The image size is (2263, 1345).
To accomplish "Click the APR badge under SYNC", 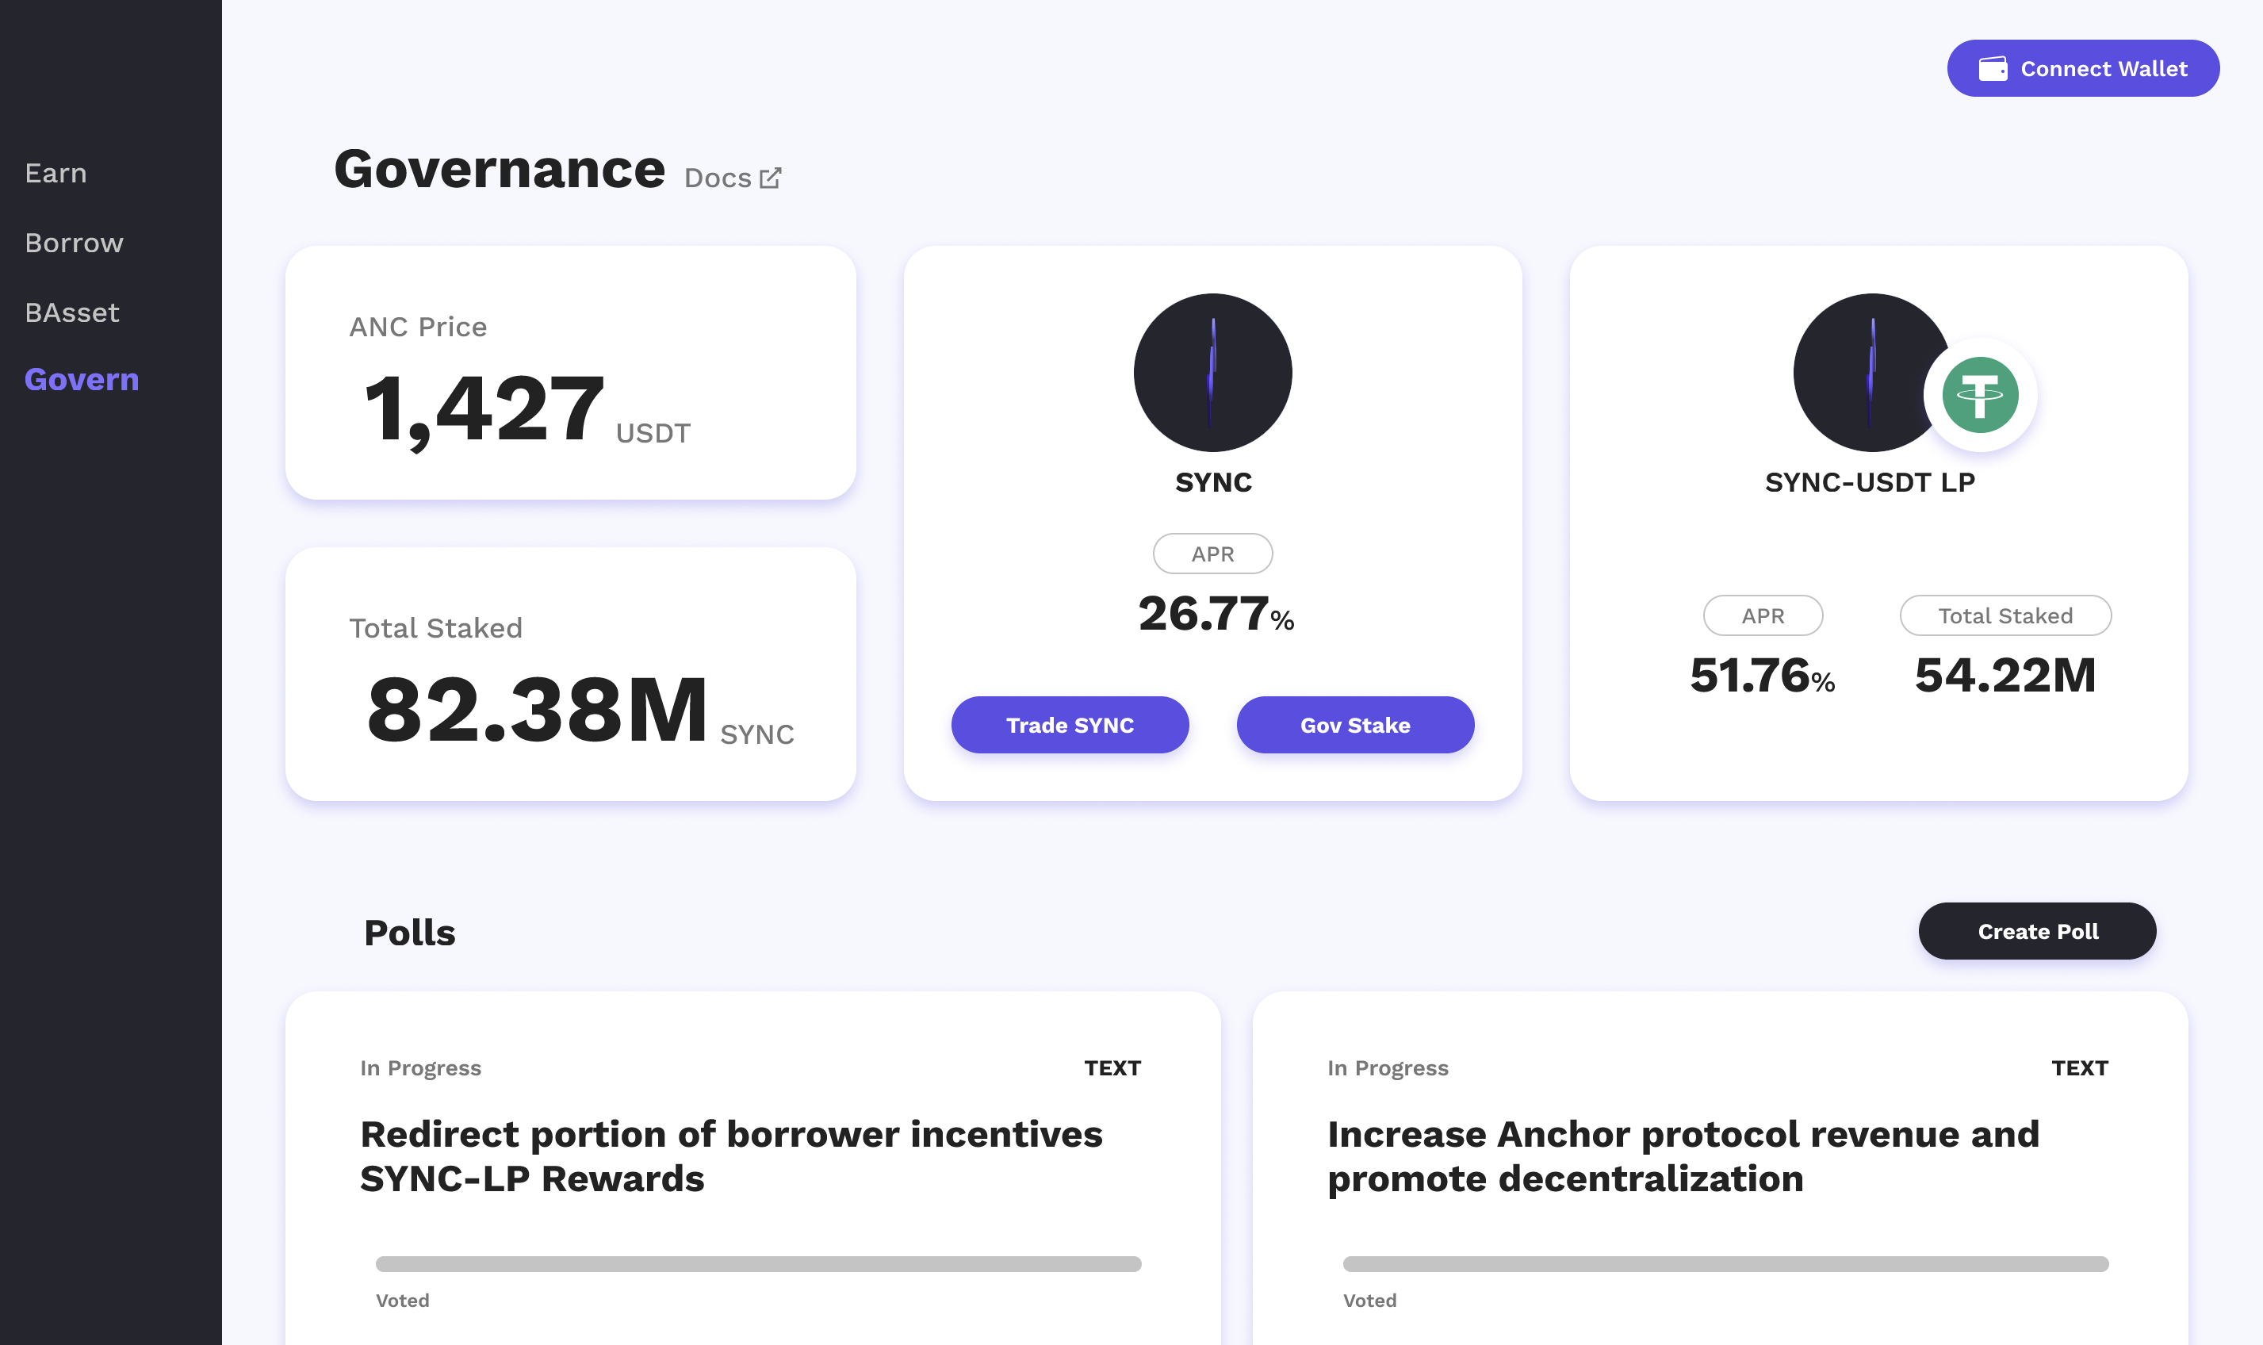I will 1212,554.
